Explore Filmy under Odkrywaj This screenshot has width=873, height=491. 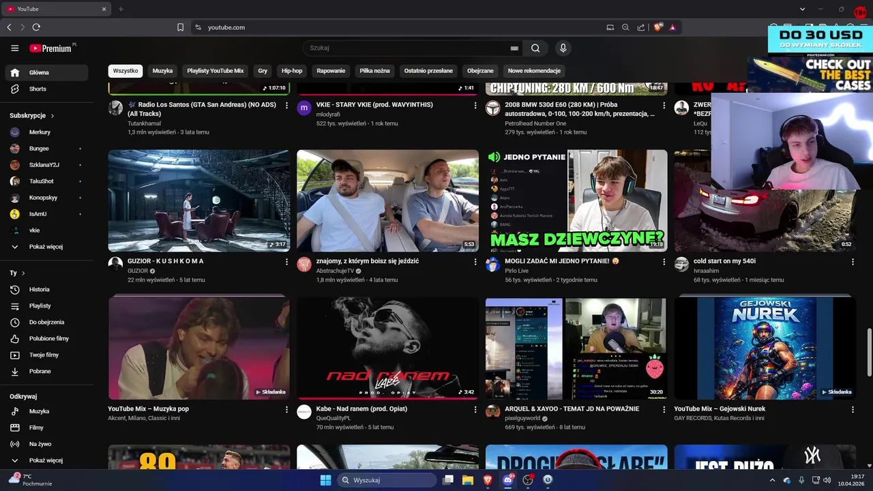pos(46,428)
